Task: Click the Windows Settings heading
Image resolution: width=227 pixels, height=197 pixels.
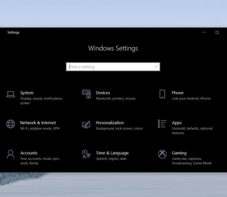Action: [113, 48]
